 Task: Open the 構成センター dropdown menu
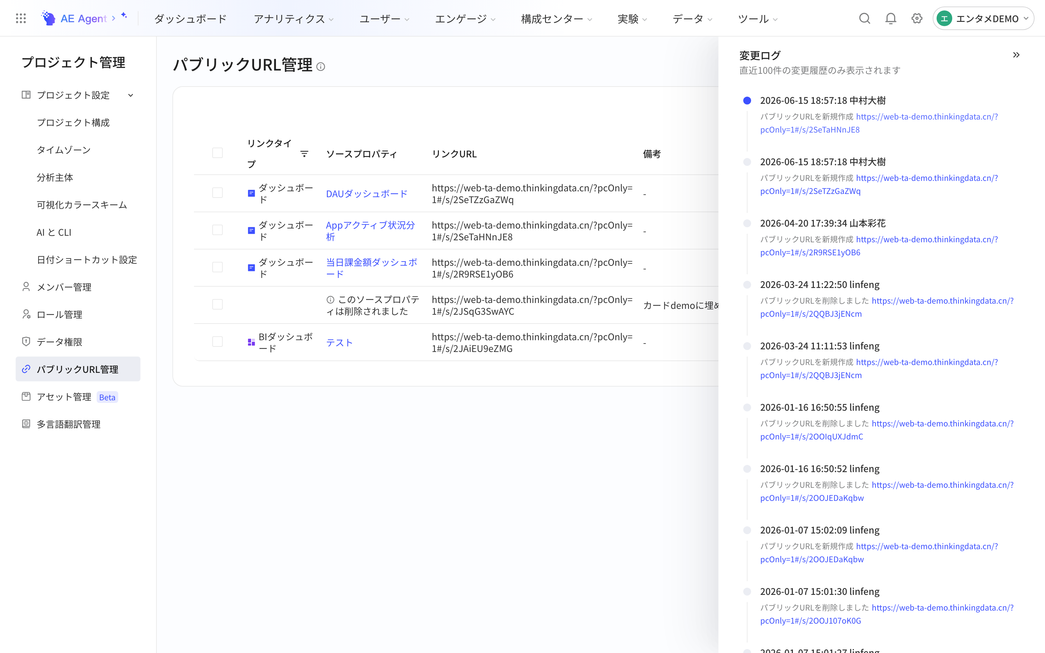556,19
